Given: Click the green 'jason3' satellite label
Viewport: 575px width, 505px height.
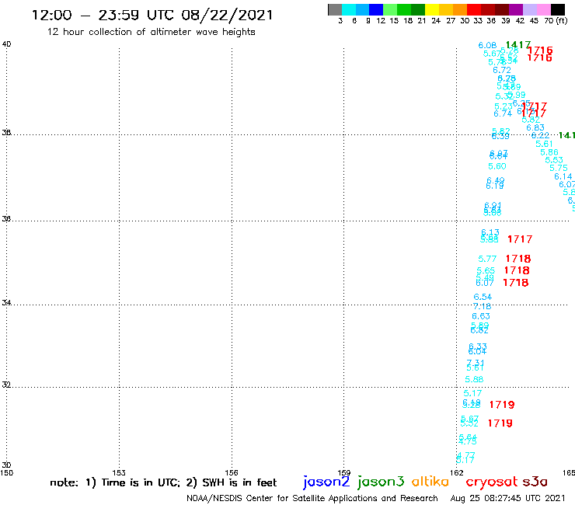Looking at the screenshot, I should pos(381,482).
